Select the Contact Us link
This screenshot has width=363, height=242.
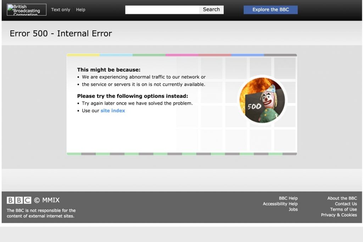point(346,204)
